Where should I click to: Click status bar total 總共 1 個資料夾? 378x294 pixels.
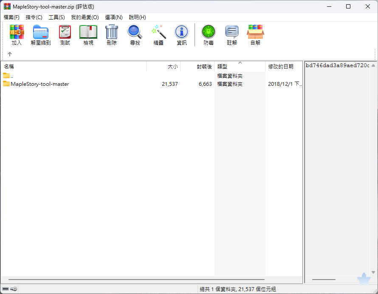click(x=238, y=289)
